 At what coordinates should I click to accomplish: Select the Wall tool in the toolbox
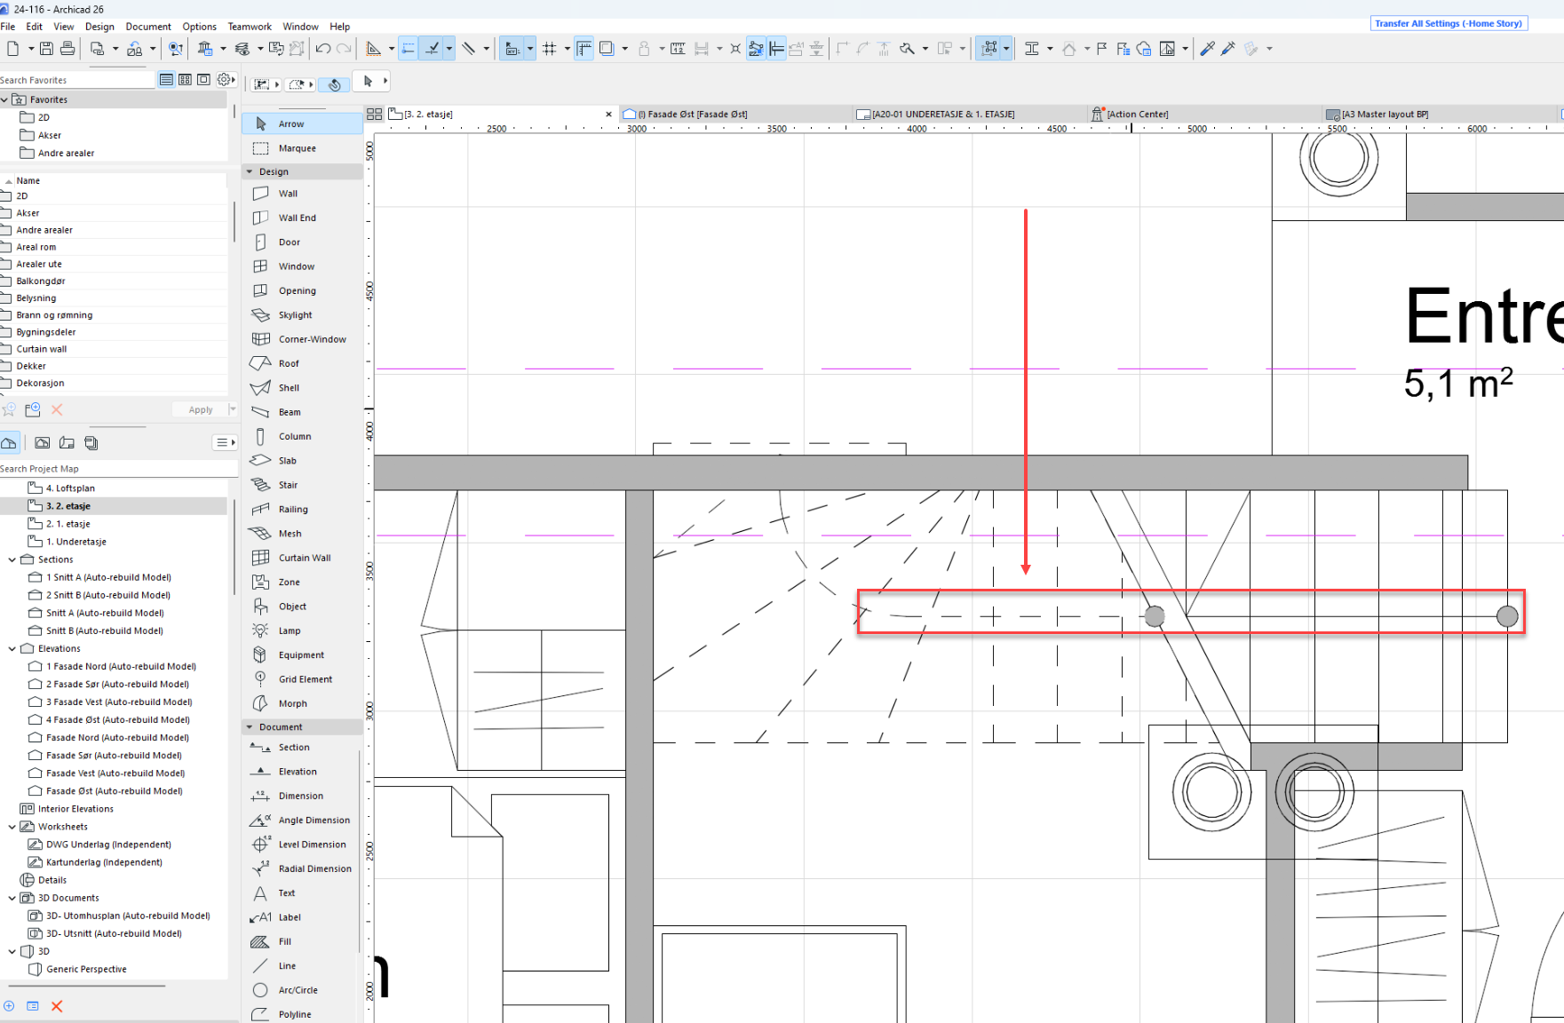(x=288, y=194)
